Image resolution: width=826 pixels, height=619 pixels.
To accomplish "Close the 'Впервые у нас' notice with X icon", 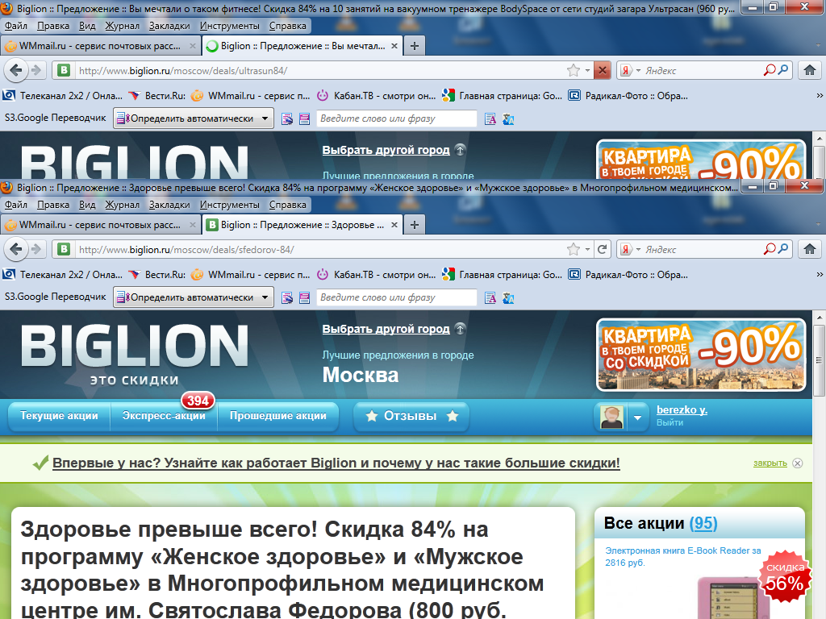I will coord(798,463).
